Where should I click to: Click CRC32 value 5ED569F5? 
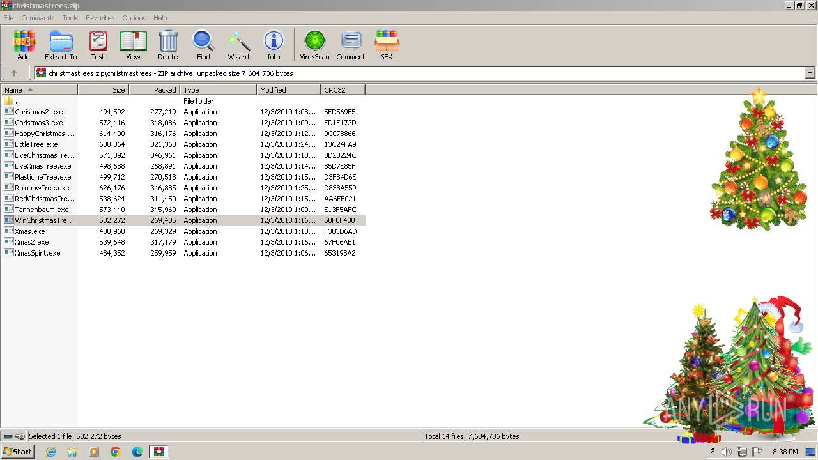[x=340, y=112]
